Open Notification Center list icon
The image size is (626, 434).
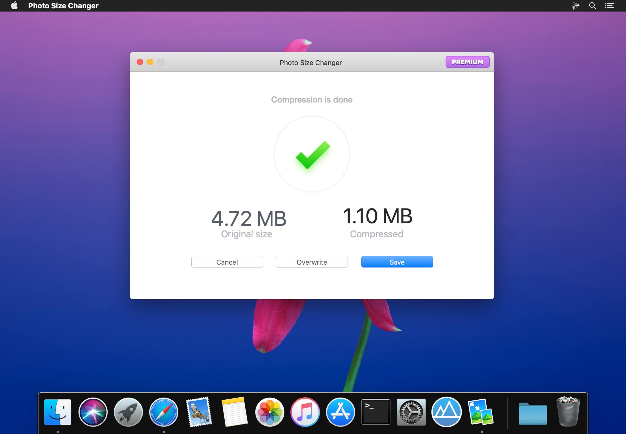[x=609, y=6]
